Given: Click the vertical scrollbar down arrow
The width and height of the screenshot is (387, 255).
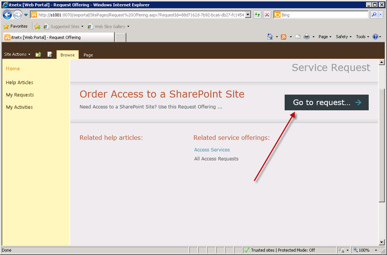Looking at the screenshot, I should click(381, 242).
